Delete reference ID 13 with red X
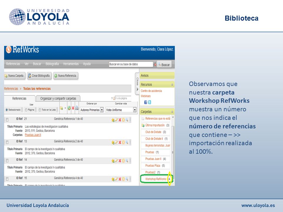 pos(120,143)
